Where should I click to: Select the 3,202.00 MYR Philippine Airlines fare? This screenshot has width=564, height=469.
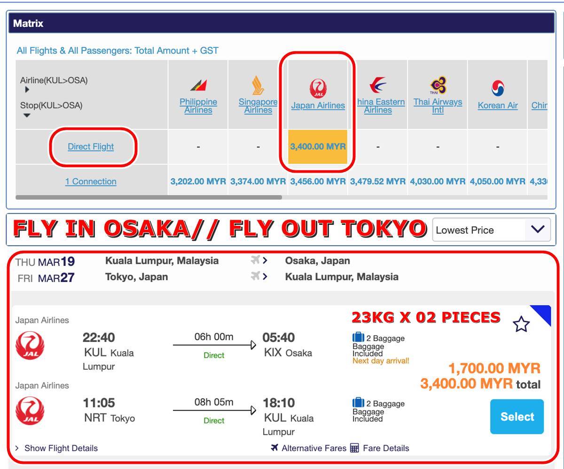pos(198,182)
